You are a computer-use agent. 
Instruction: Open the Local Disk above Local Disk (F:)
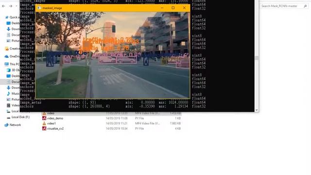(13, 111)
